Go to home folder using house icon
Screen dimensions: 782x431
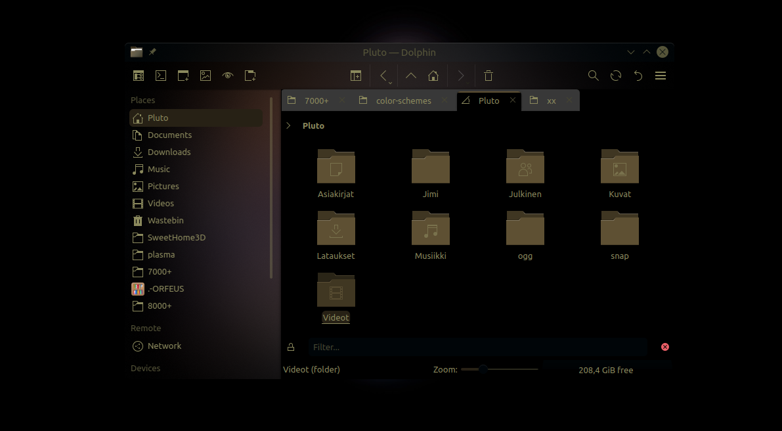point(433,76)
